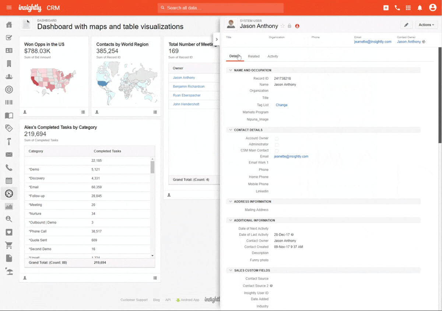This screenshot has height=311, width=442.
Task: Click the pencil edit record button
Action: pyautogui.click(x=406, y=25)
